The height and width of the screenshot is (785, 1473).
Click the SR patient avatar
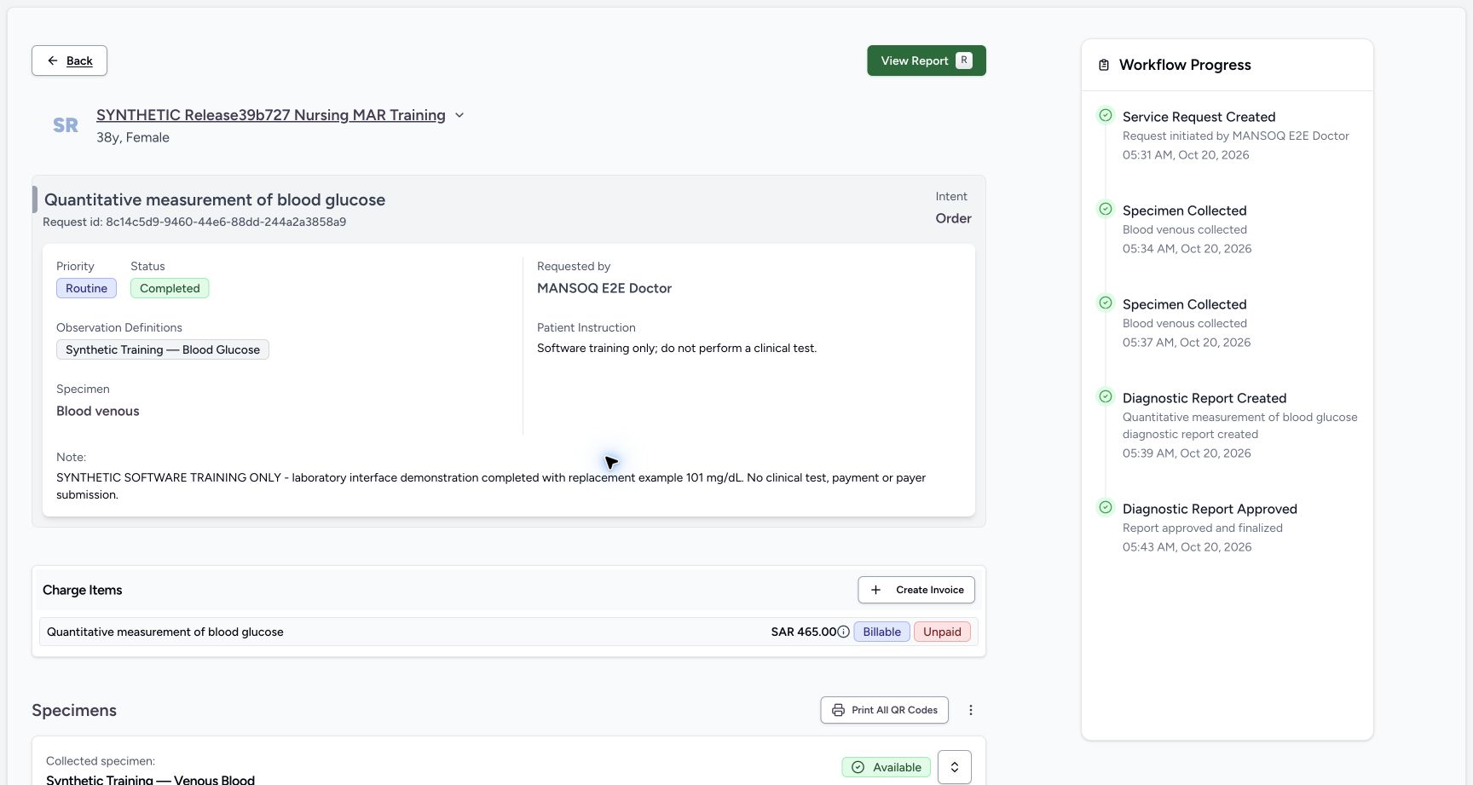tap(66, 125)
